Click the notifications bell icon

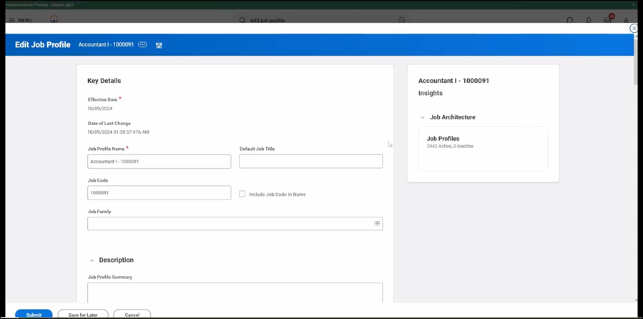point(589,21)
